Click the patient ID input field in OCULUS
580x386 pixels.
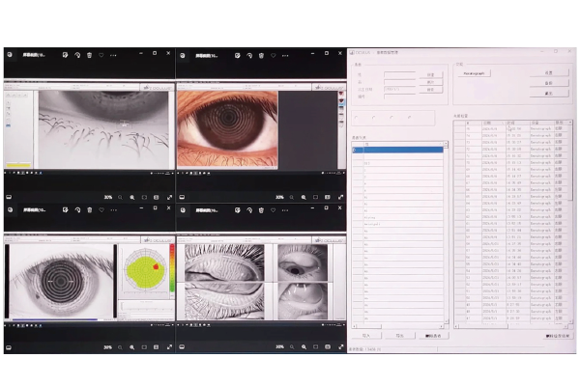399,96
